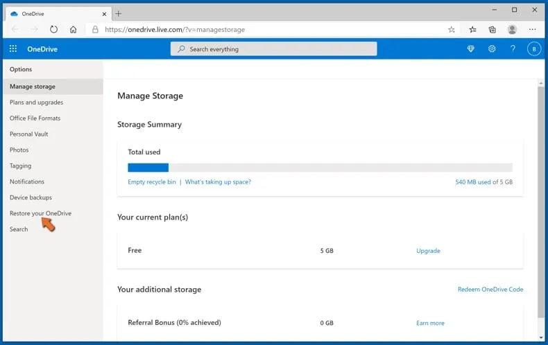Open a new browser tab

[x=119, y=14]
